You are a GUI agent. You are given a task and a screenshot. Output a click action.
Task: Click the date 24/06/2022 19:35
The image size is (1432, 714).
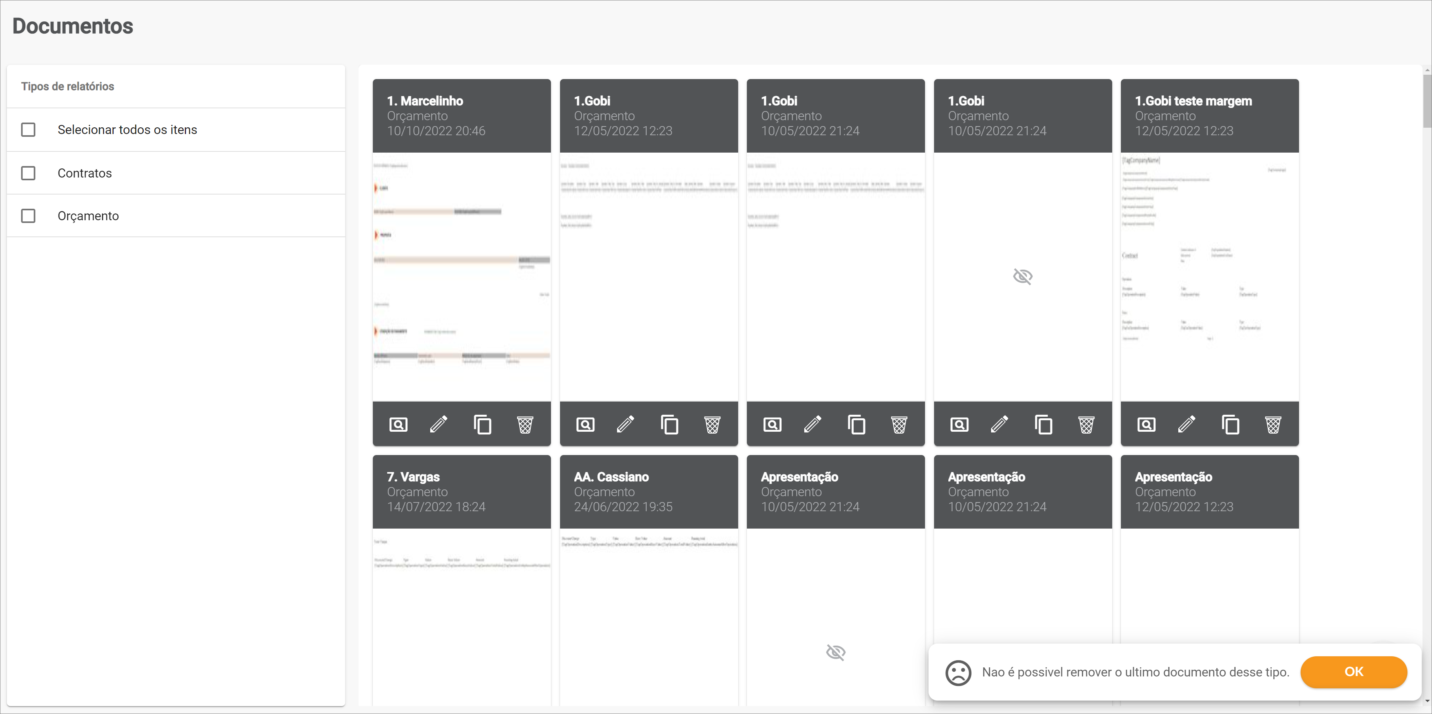[x=623, y=507]
